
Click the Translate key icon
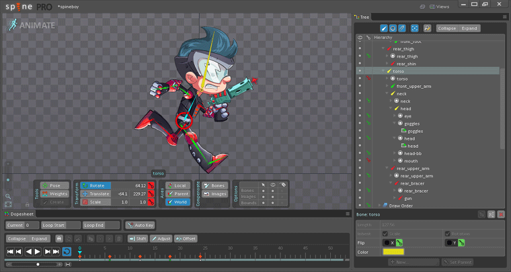click(151, 194)
